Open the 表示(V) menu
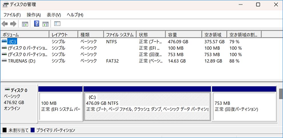 [54, 15]
